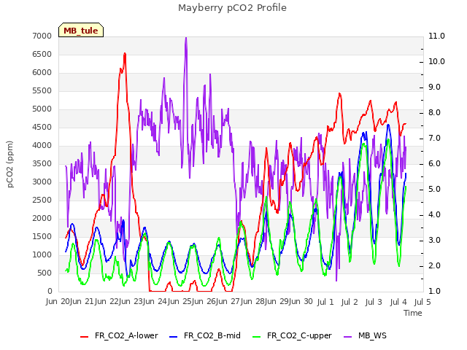Click the Jun 26 date label
The height and width of the screenshot is (350, 467).
coord(204,302)
